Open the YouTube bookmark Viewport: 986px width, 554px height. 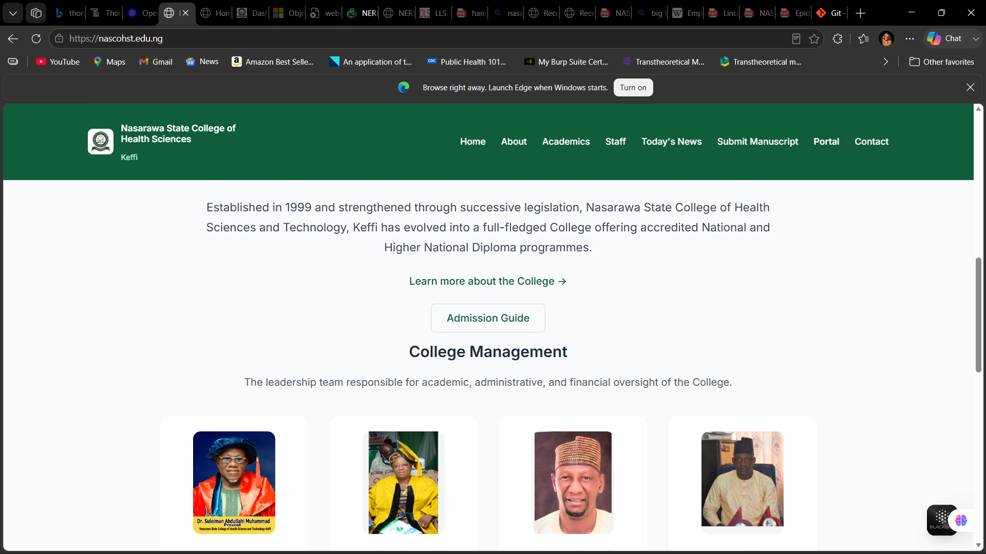(x=58, y=62)
